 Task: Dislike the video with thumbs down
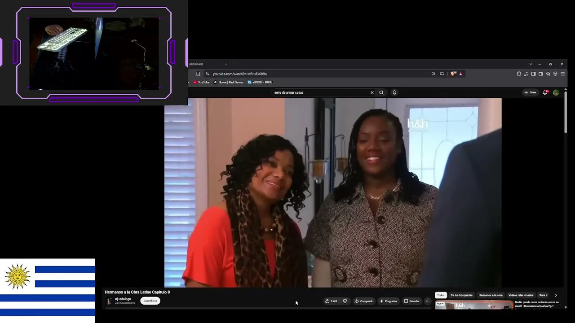(x=345, y=301)
